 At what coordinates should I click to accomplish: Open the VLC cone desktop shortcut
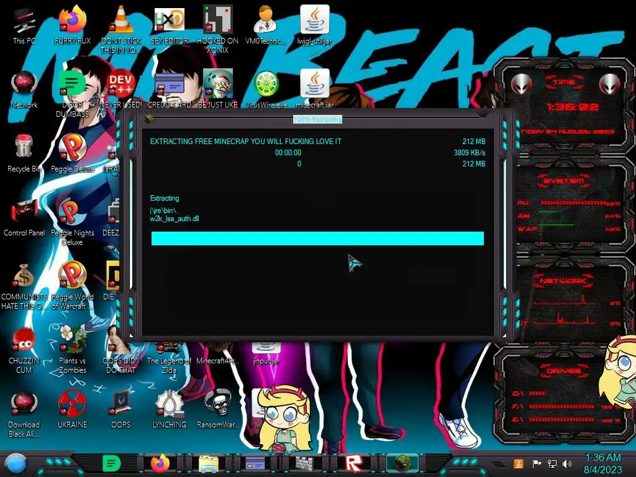[121, 29]
